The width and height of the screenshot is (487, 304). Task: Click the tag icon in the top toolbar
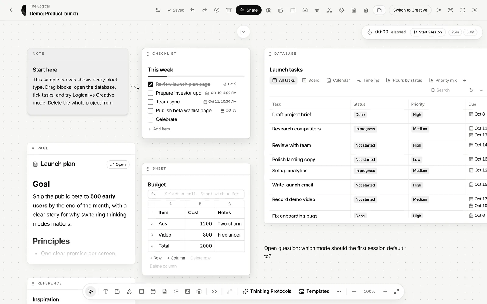[342, 10]
